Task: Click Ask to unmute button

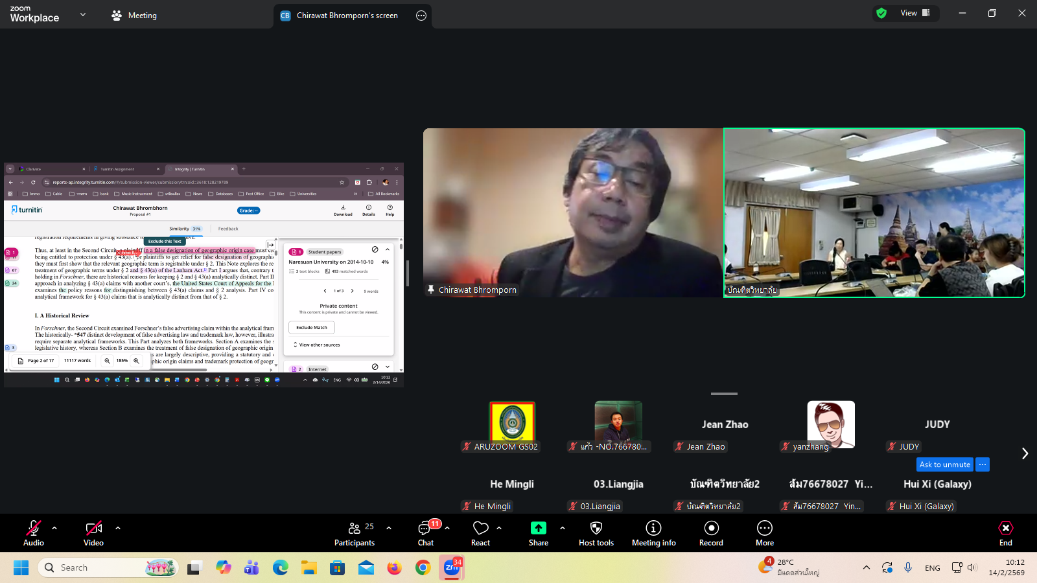Action: (x=944, y=464)
